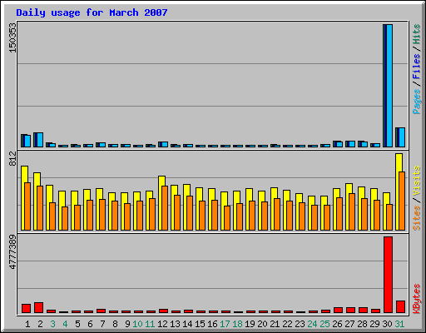Click day label 2 on the x-axis

tap(40, 324)
